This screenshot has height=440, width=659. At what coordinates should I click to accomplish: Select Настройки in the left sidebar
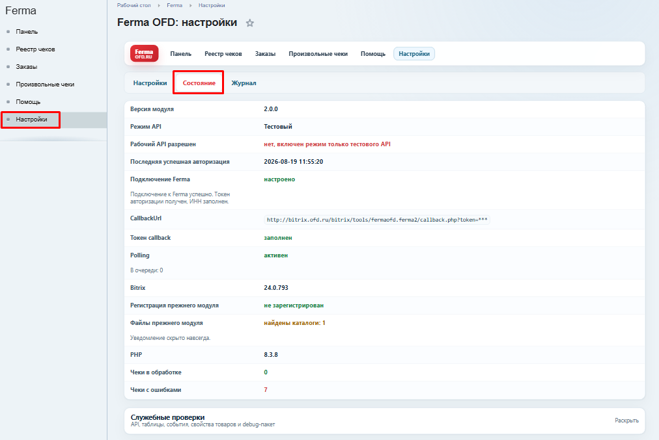click(x=31, y=120)
